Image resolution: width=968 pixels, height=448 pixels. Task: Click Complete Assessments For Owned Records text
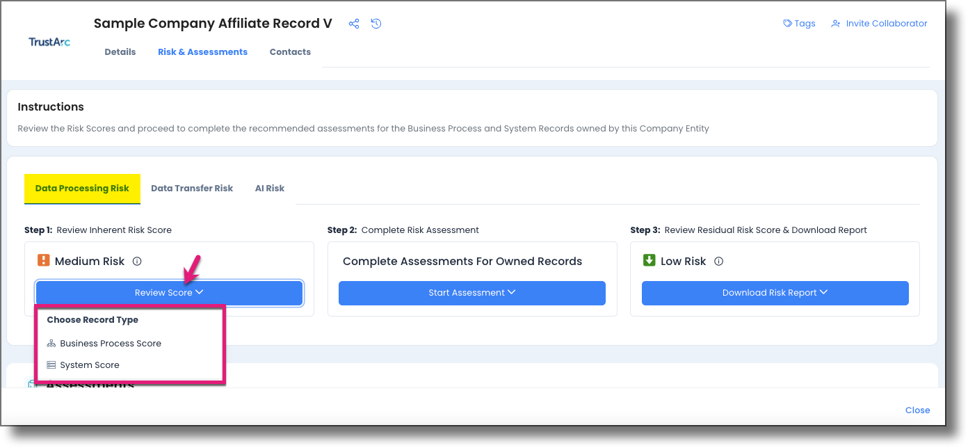pos(462,262)
